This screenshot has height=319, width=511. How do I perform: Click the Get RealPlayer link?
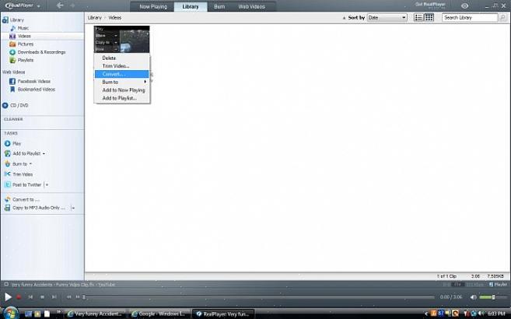(430, 5)
